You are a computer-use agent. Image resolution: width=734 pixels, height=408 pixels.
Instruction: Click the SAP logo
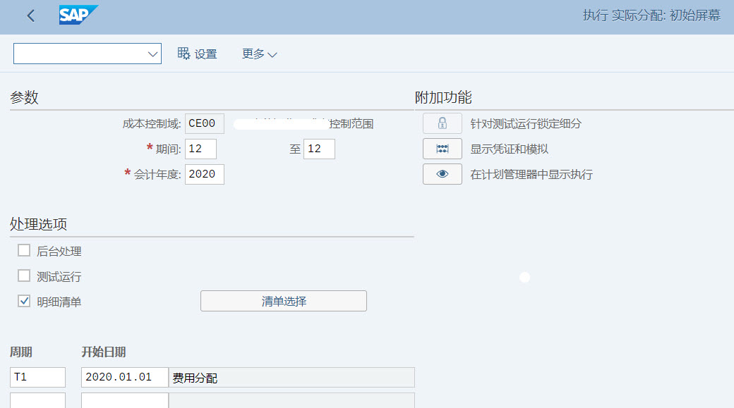click(x=78, y=15)
